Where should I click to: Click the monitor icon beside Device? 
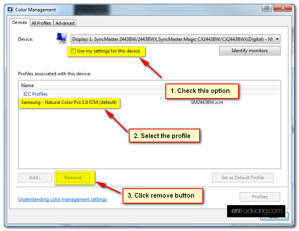click(x=62, y=38)
